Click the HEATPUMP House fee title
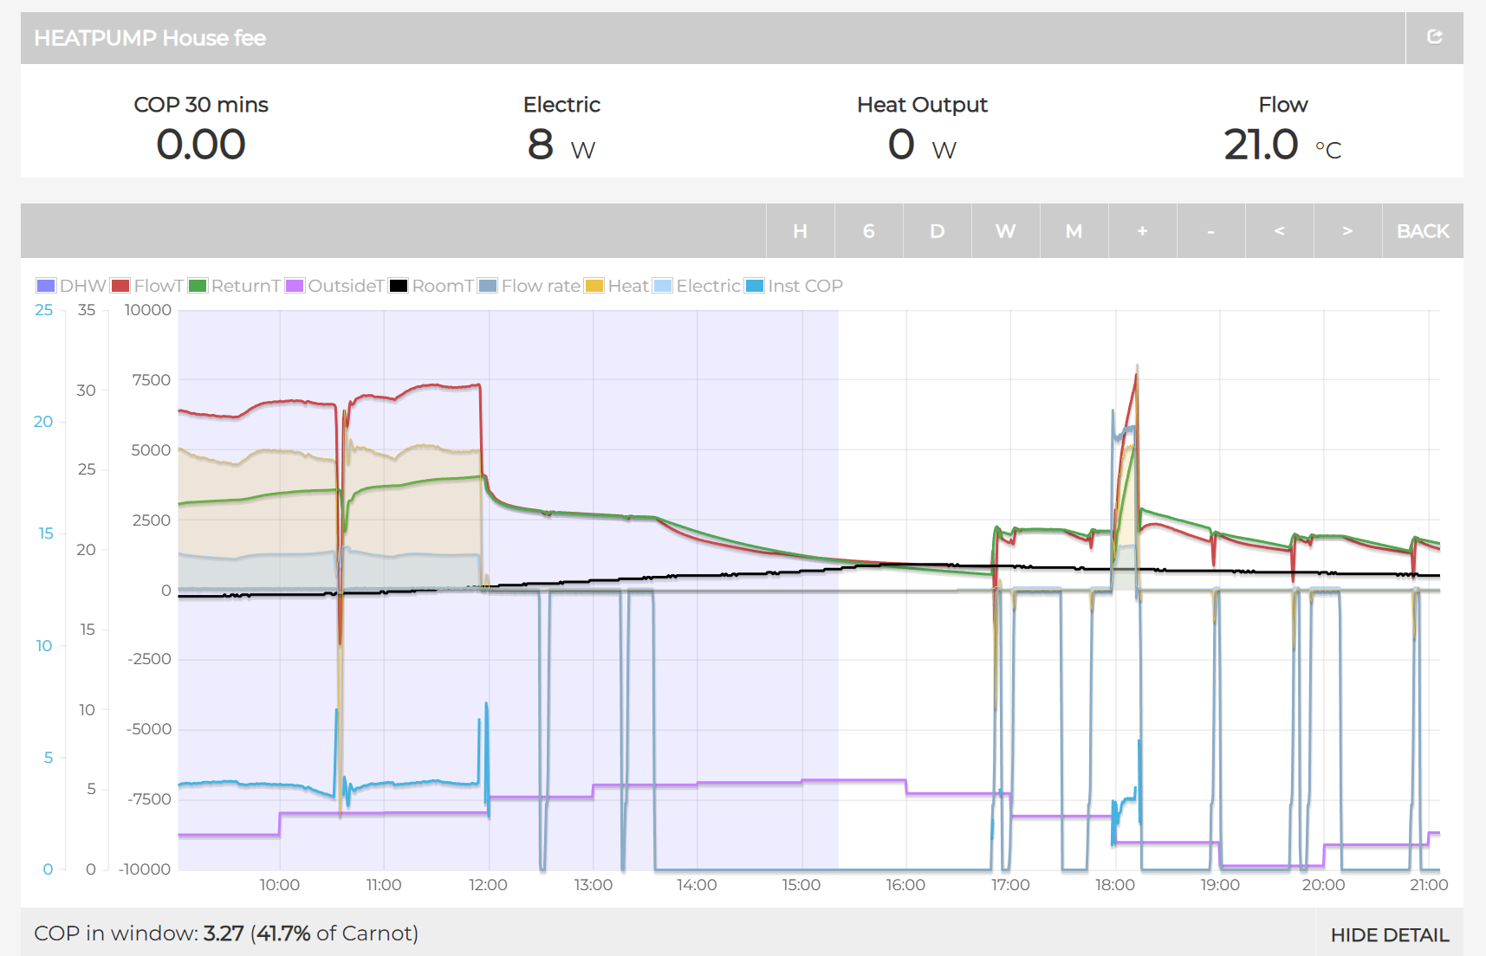Screen dimensions: 1486x956 coord(150,38)
